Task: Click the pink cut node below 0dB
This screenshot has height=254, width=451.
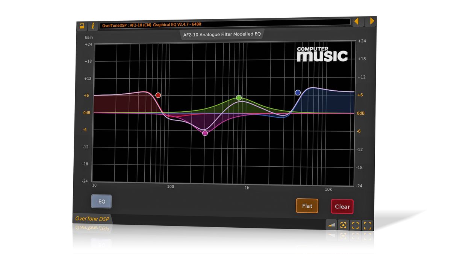Action: click(204, 132)
